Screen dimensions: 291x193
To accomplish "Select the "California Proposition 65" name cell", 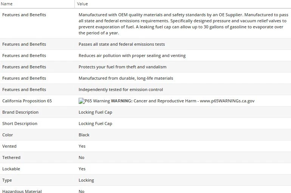I will click(x=27, y=101).
